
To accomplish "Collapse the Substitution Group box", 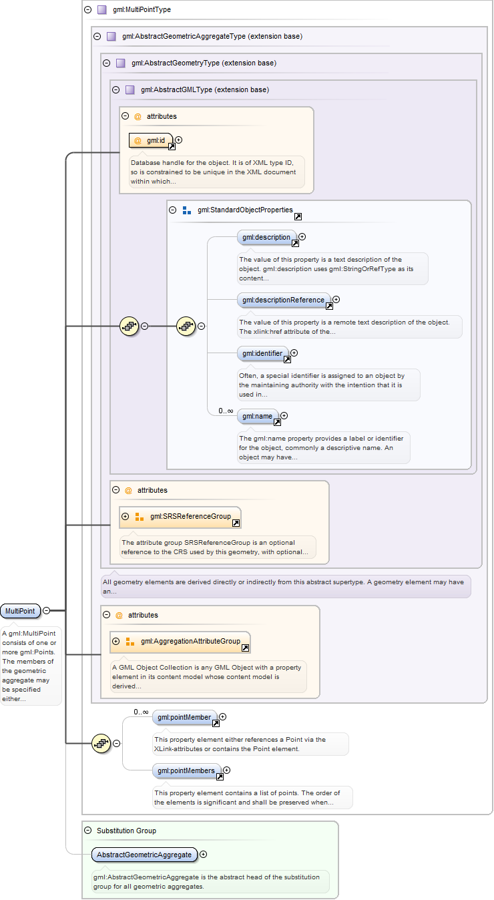I will 87,831.
